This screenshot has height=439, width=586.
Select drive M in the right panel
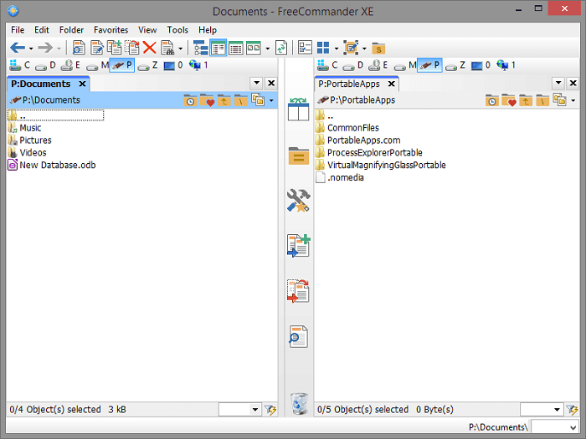(x=405, y=65)
